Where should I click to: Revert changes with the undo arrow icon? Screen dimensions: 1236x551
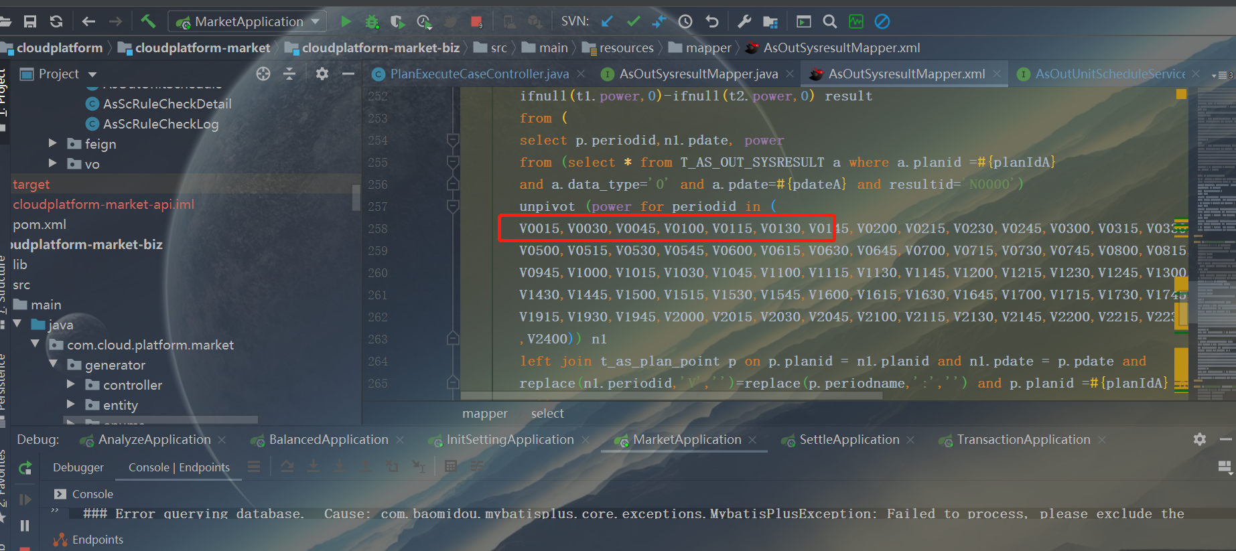pyautogui.click(x=711, y=21)
